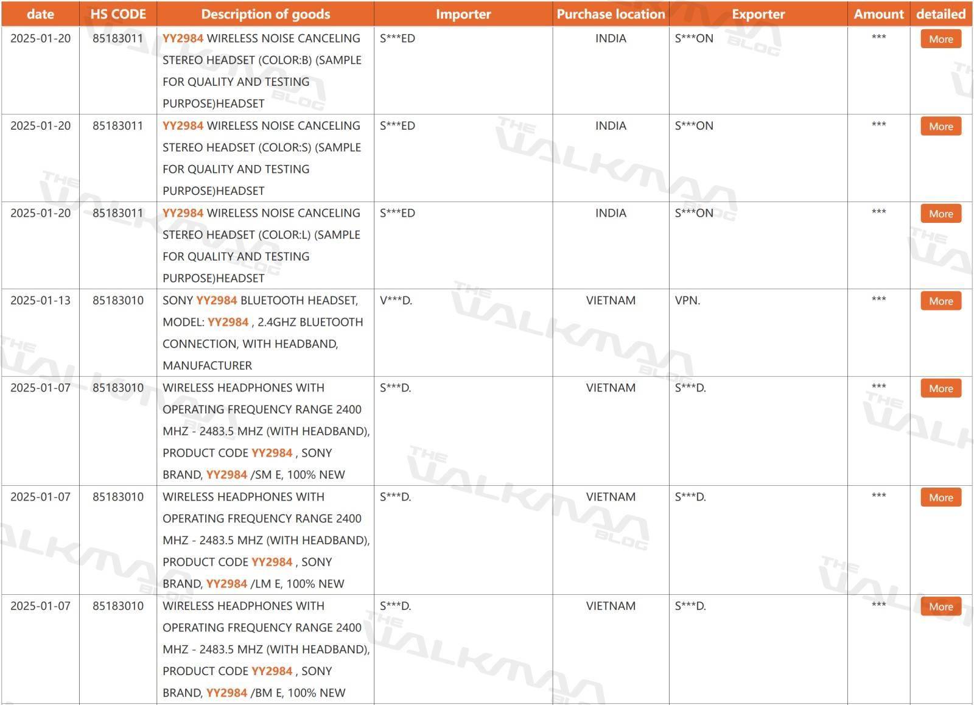Click YY2984 link in COLOR:B description
The image size is (974, 705).
coord(183,38)
